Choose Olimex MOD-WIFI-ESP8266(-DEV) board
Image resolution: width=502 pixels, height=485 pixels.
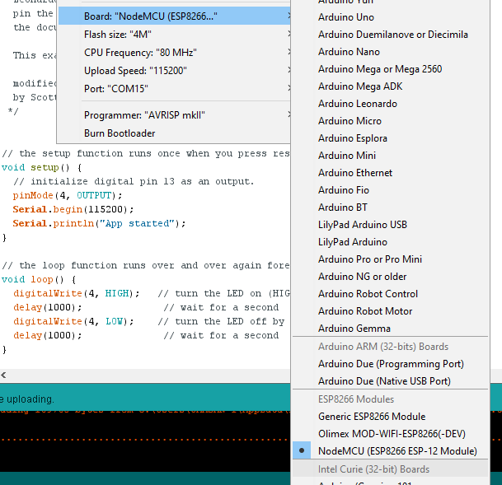(391, 433)
